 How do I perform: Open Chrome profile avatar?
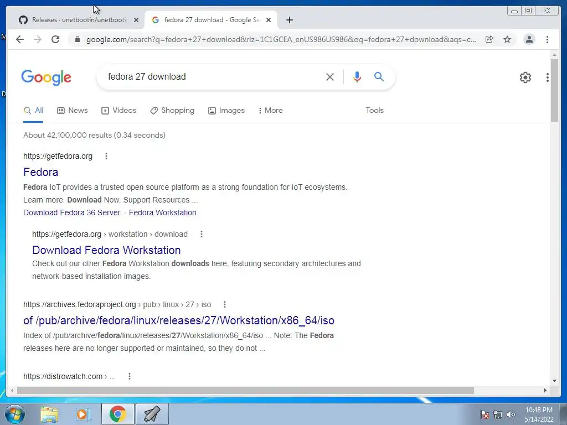[529, 39]
